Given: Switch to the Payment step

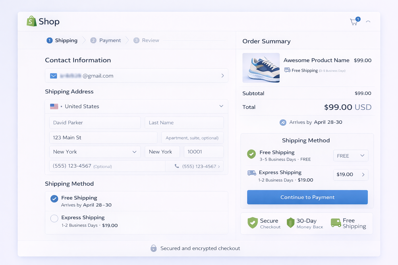Looking at the screenshot, I should (106, 40).
